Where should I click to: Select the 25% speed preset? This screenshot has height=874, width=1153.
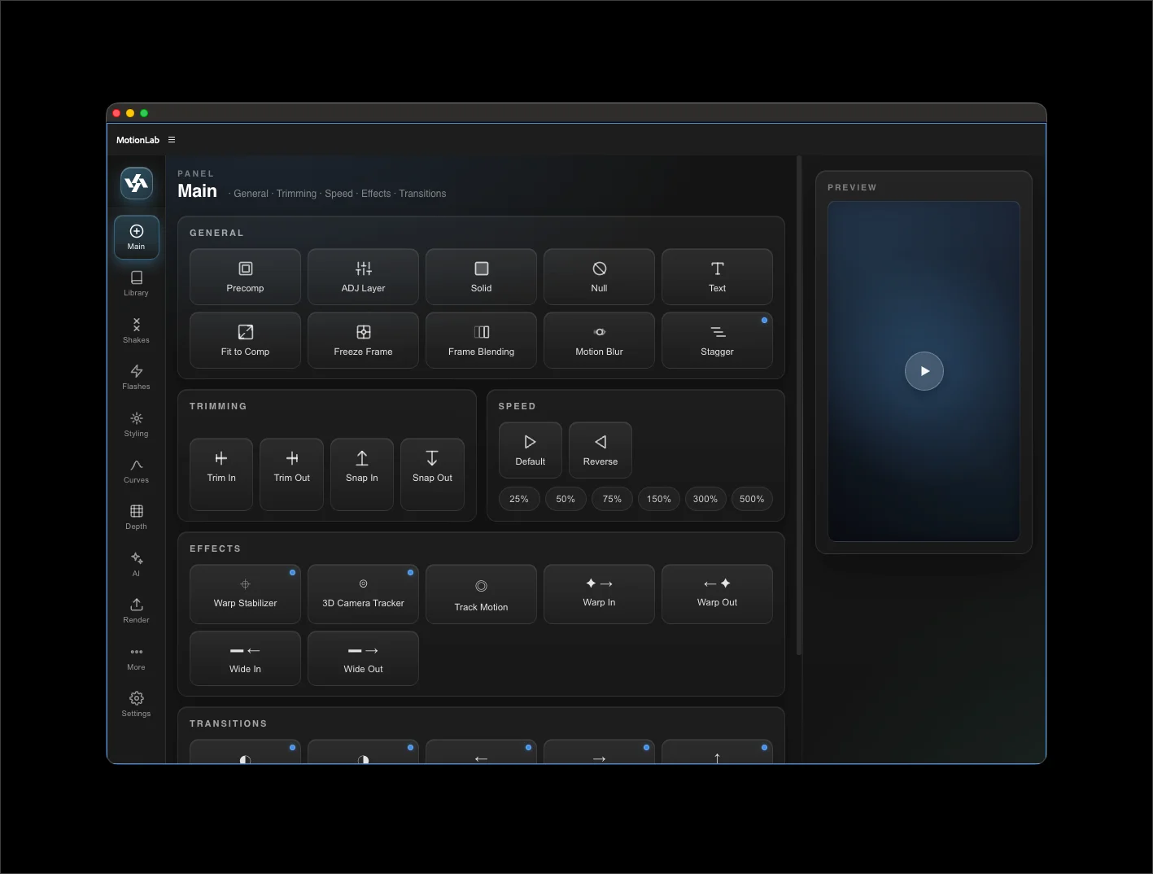519,499
